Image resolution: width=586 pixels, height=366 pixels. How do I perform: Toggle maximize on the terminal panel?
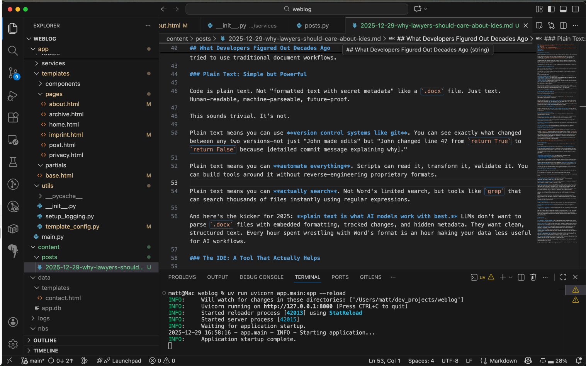coord(563,277)
